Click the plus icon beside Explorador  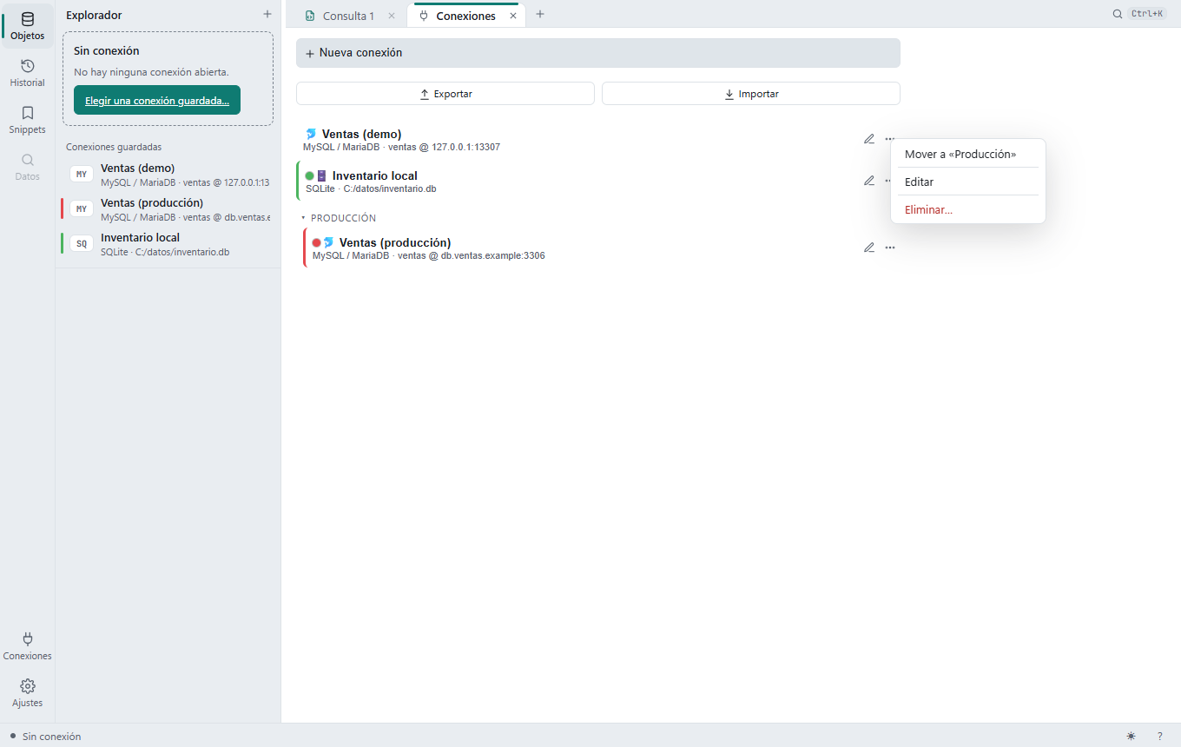(267, 14)
